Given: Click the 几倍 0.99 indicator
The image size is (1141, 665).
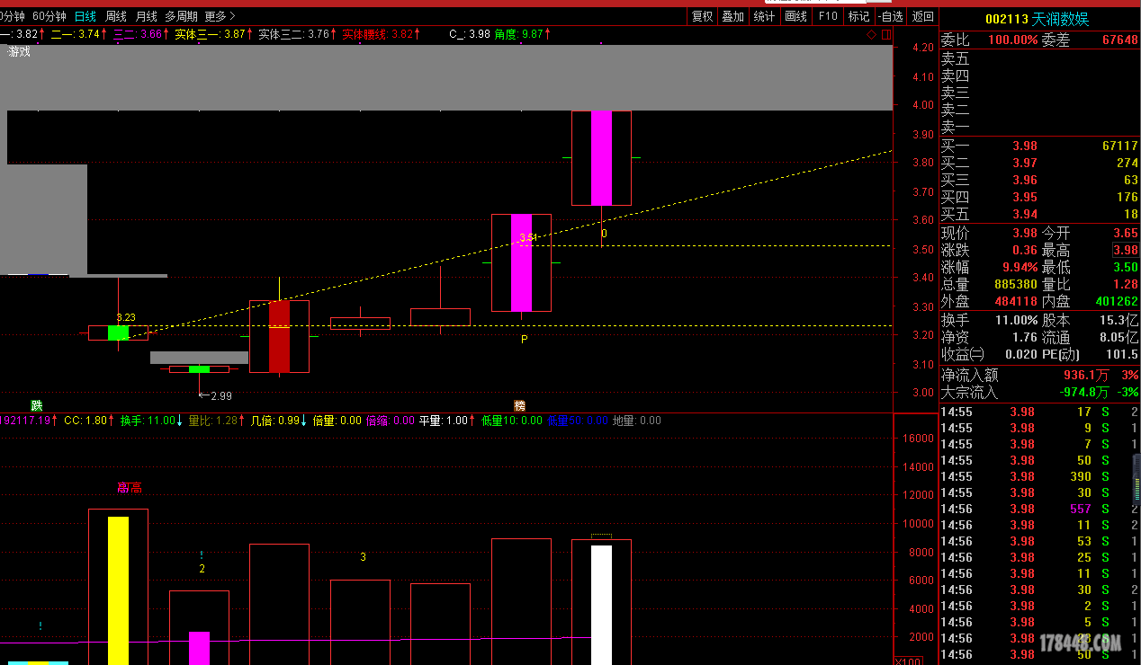Looking at the screenshot, I should tap(278, 421).
